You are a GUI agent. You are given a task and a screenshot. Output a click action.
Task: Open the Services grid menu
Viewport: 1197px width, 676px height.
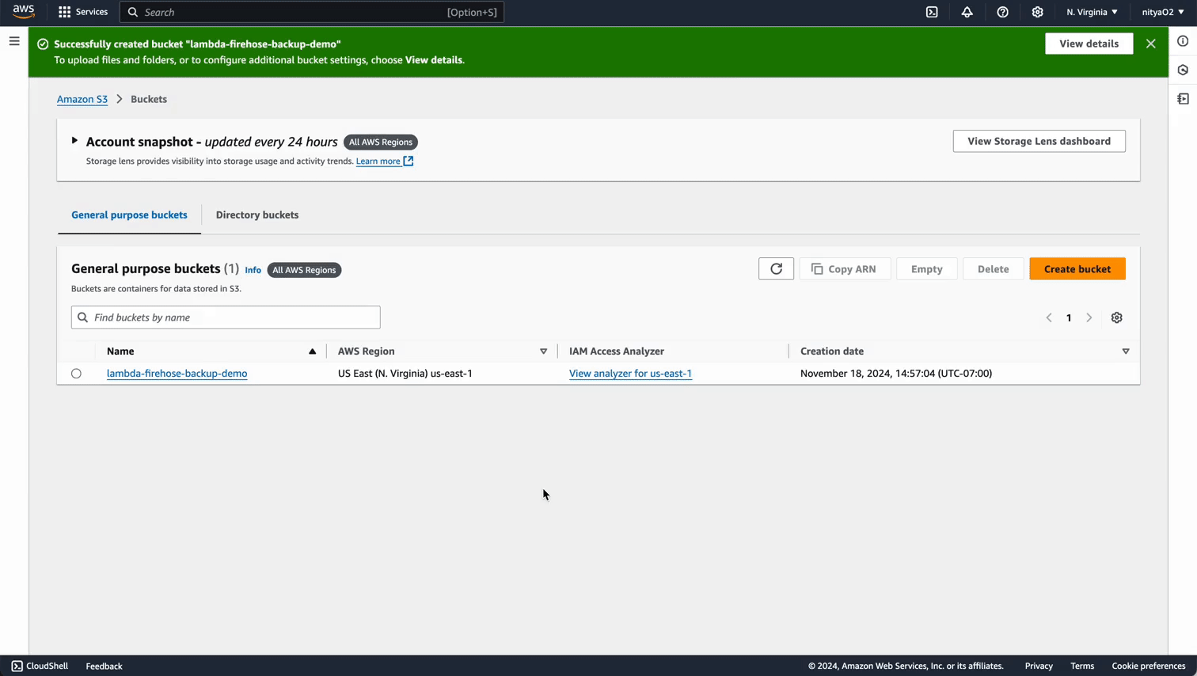[82, 12]
